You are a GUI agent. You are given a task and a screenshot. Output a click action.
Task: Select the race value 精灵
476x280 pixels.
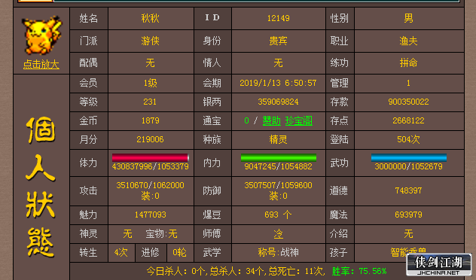click(x=279, y=139)
